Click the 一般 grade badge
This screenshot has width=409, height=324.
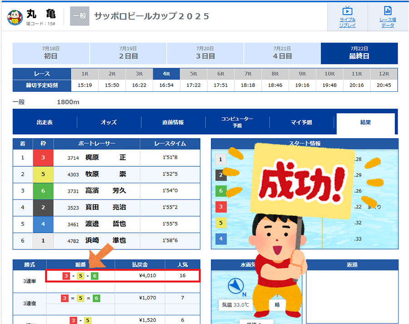coord(80,16)
